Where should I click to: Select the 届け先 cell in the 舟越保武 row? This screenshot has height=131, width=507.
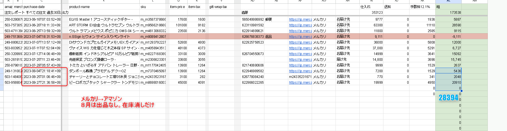pyautogui.click(x=348, y=60)
